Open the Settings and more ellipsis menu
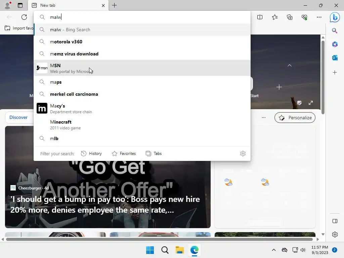This screenshot has width=344, height=258. pos(319,17)
